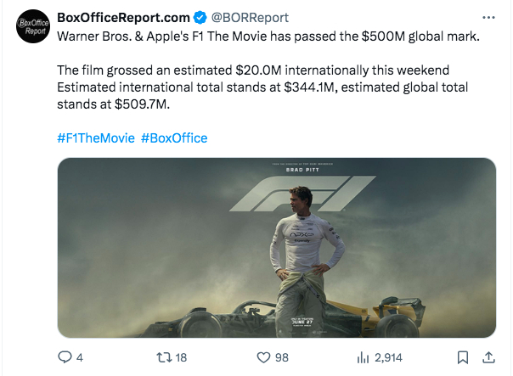This screenshot has width=513, height=376.
Task: Click the repost count 18
Action: 181,357
